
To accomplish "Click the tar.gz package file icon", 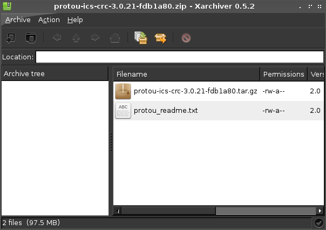I will (x=123, y=91).
